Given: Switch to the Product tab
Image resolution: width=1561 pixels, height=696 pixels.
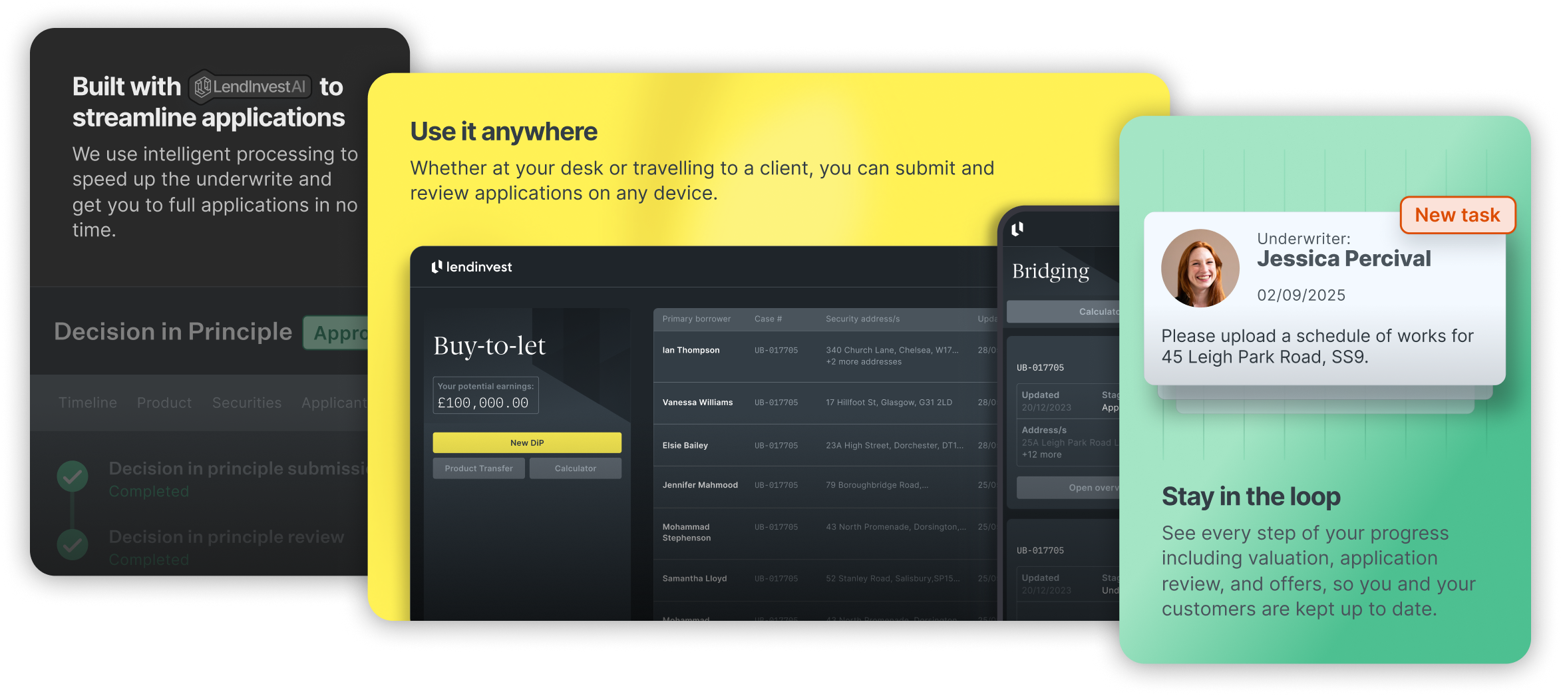Looking at the screenshot, I should point(164,403).
